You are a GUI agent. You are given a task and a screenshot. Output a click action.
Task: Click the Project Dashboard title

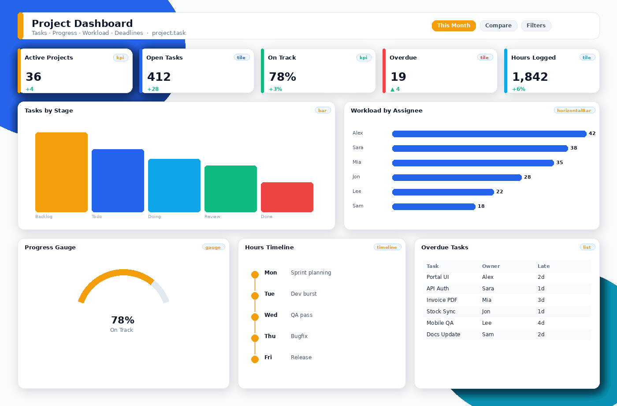point(82,23)
